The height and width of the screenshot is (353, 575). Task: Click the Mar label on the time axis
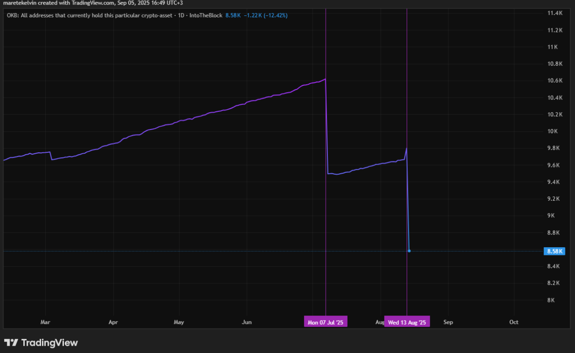pos(45,322)
